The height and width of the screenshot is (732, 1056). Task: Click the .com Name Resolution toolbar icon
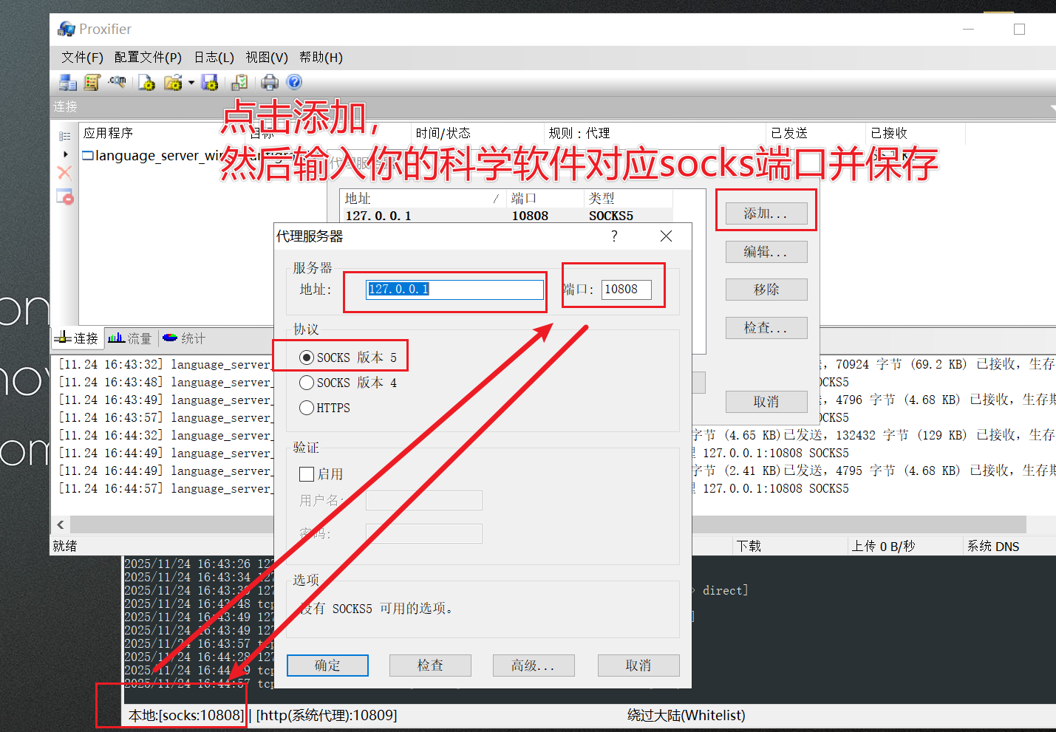coord(117,82)
